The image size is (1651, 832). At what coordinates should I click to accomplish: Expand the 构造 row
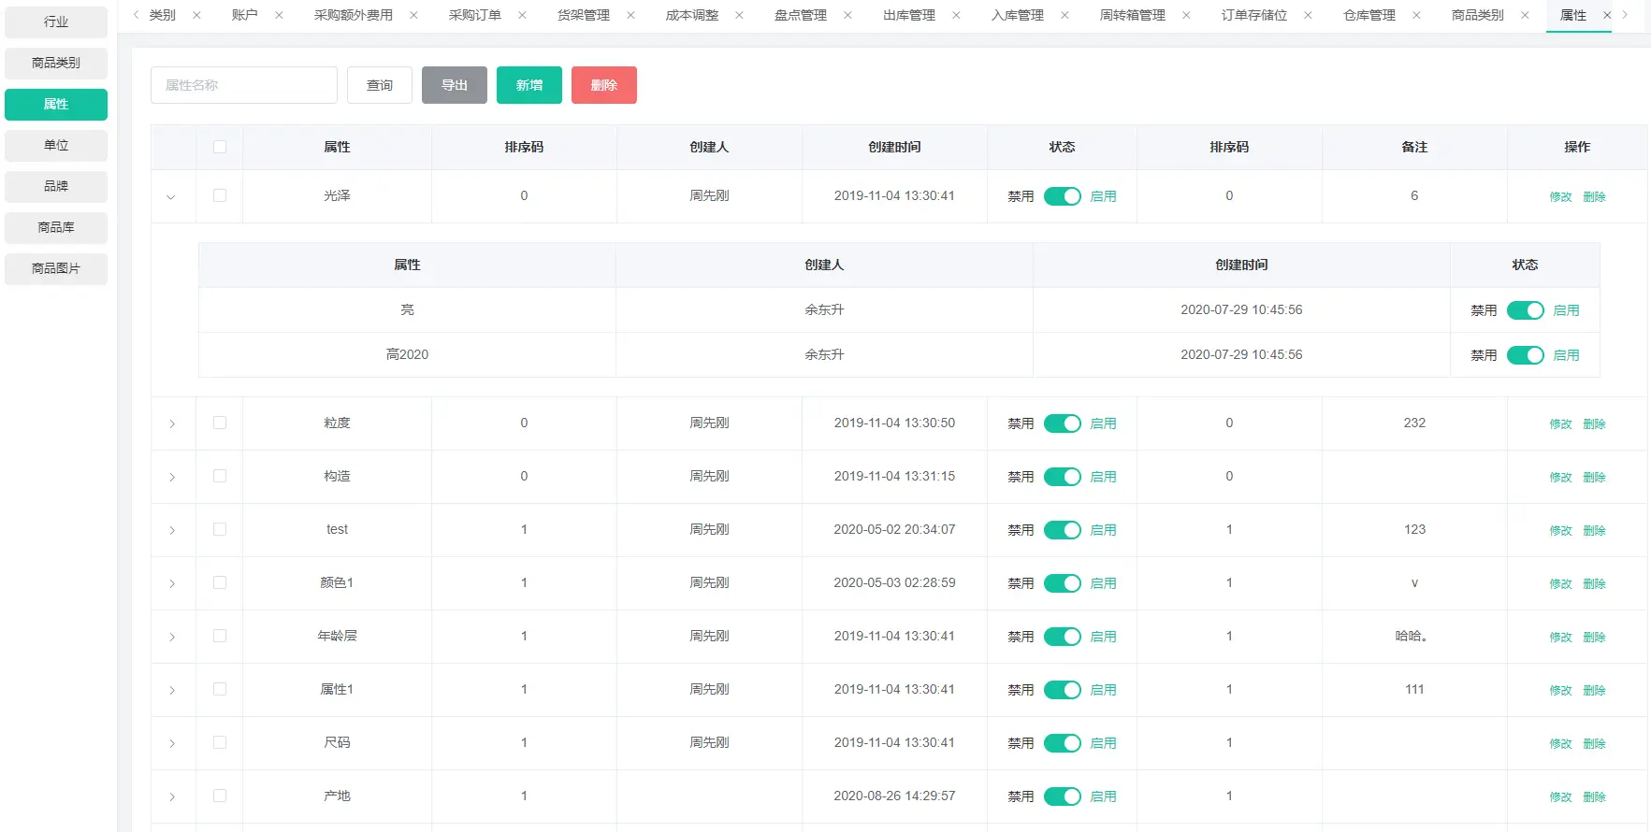[x=172, y=478]
